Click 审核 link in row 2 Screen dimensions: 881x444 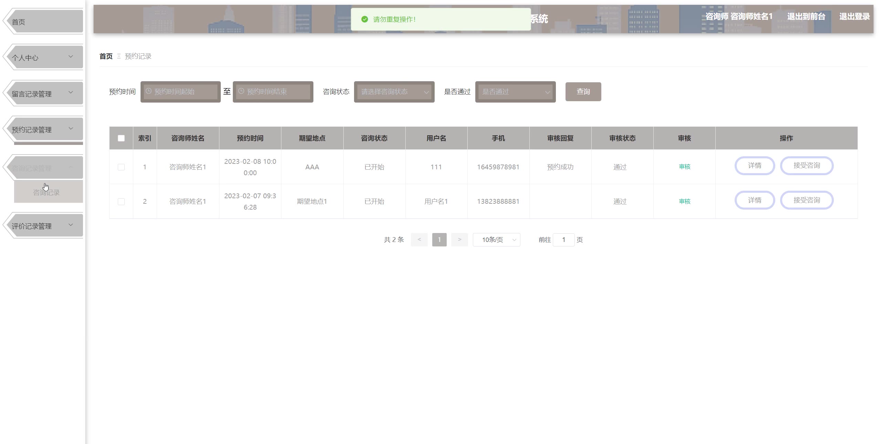pyautogui.click(x=684, y=201)
